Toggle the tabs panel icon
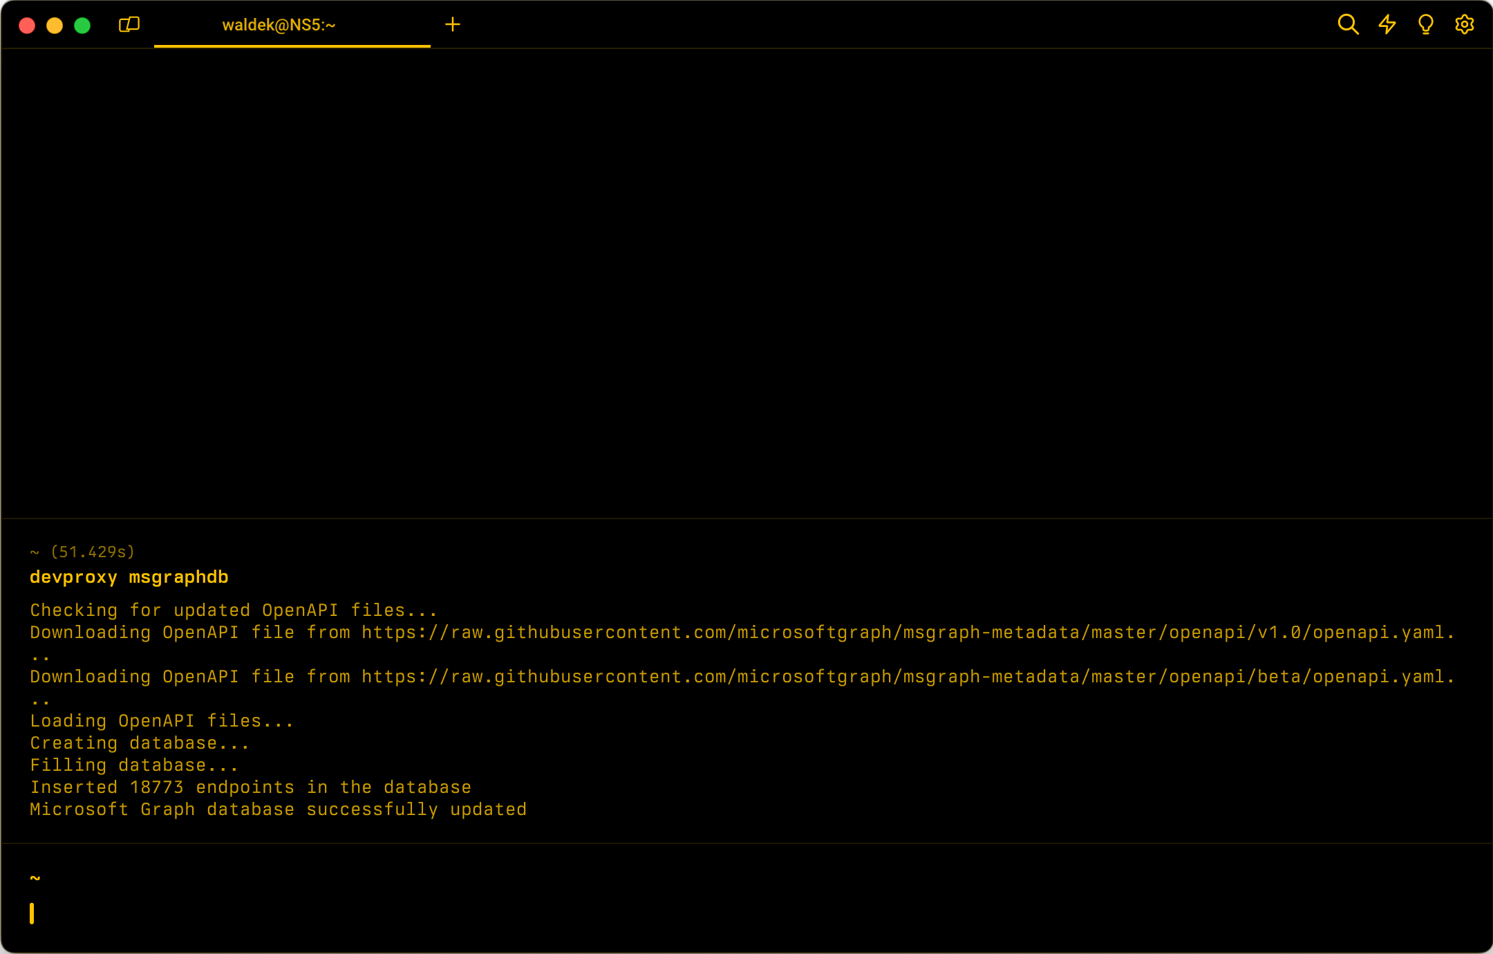Screen dimensions: 1493x954 coord(129,26)
